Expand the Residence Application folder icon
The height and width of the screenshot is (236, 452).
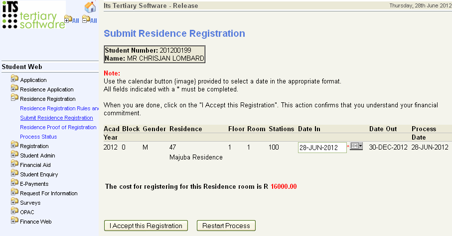click(14, 88)
